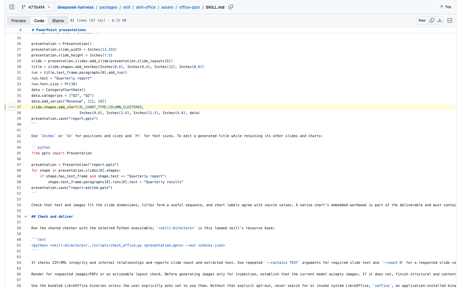Click the sticky header line number 6
The width and height of the screenshot is (461, 288).
point(20,30)
